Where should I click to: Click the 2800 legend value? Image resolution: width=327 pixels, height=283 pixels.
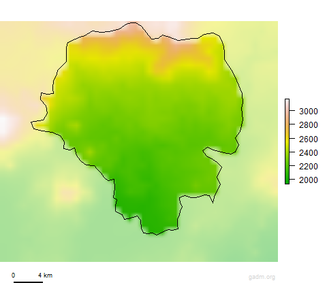[x=309, y=125]
